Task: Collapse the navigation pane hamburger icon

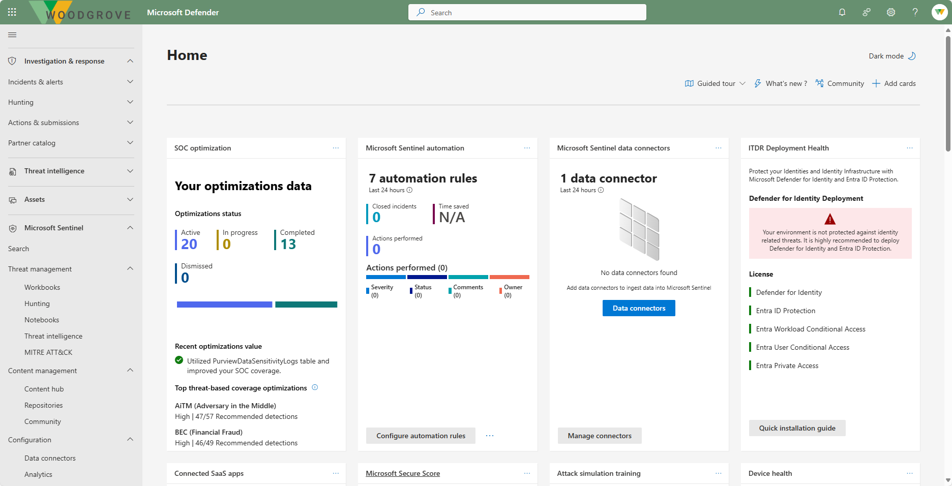Action: [12, 35]
